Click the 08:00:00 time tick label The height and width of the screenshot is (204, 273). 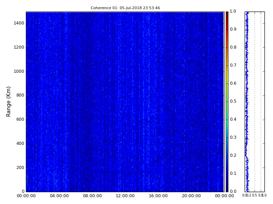click(x=92, y=196)
